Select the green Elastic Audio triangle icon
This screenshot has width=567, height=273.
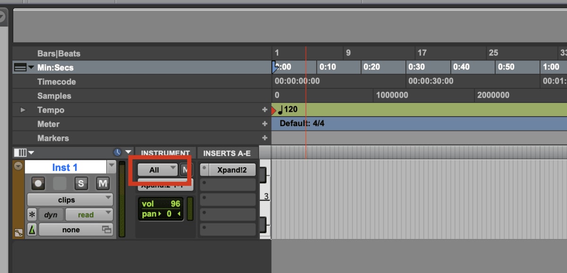(31, 230)
